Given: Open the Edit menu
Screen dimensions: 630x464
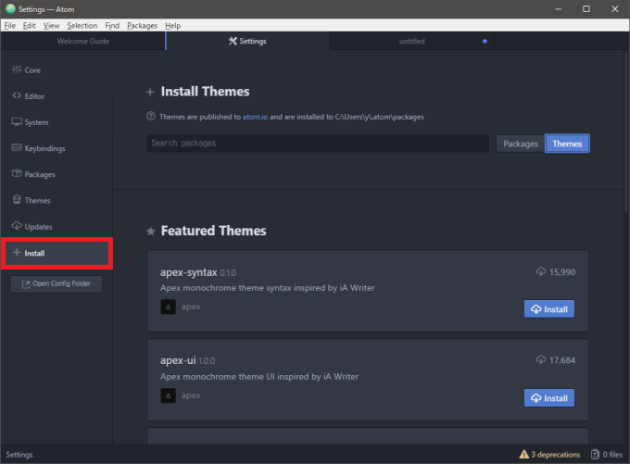Looking at the screenshot, I should click(x=29, y=26).
